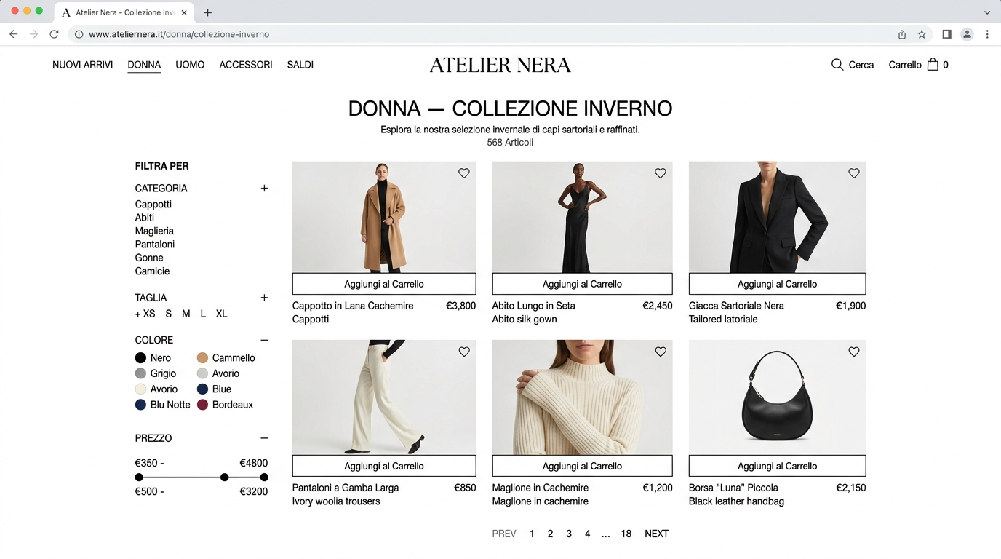Add Cappotto in Lana Cachemire to cart
The height and width of the screenshot is (559, 1001).
pyautogui.click(x=384, y=284)
